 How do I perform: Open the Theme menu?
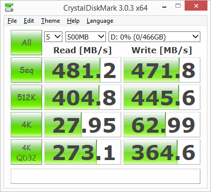coord(51,21)
